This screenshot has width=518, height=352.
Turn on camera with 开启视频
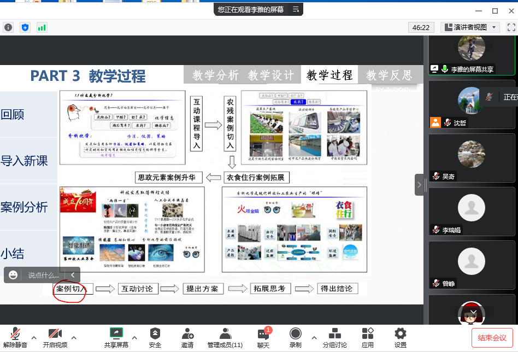pyautogui.click(x=55, y=337)
